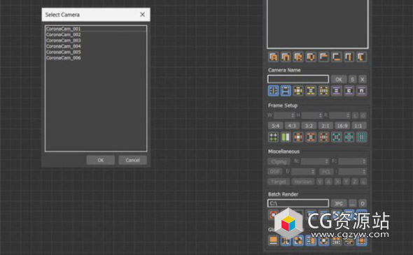Viewport: 413px width, 255px height.
Task: Toggle the Horizon button
Action: pos(303,182)
